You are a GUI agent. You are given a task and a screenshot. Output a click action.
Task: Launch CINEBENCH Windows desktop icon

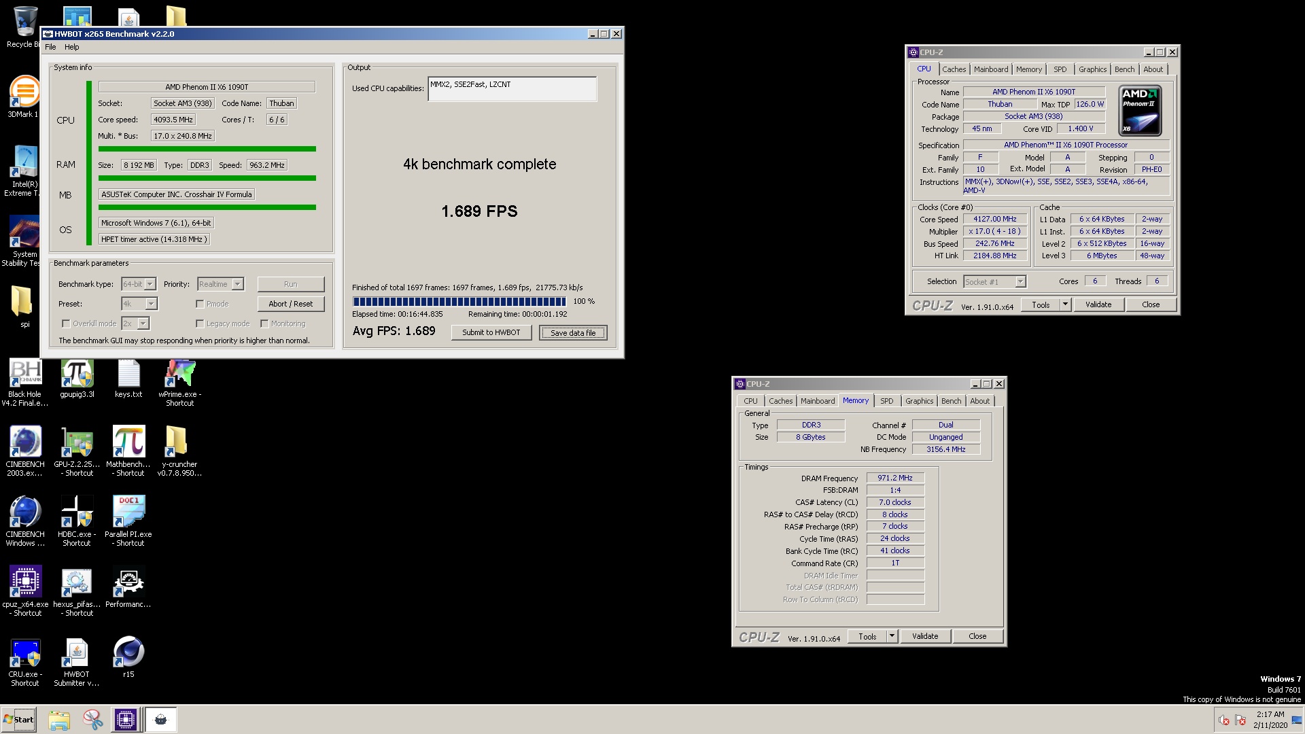click(x=25, y=522)
